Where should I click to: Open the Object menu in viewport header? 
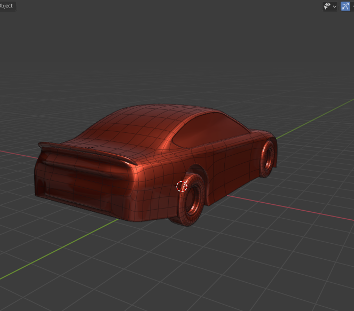7,6
